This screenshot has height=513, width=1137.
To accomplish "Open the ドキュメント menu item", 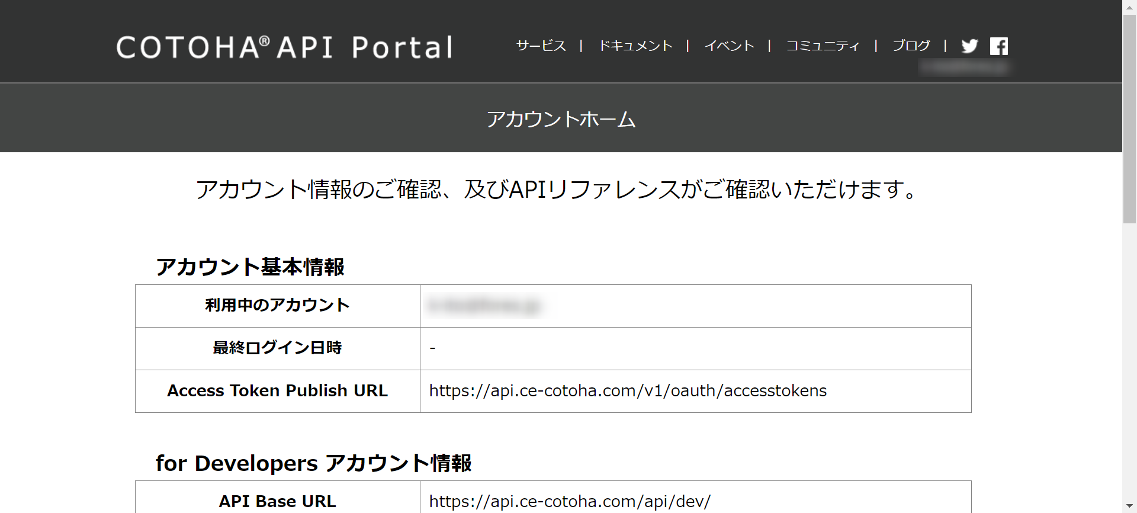I will [x=636, y=46].
